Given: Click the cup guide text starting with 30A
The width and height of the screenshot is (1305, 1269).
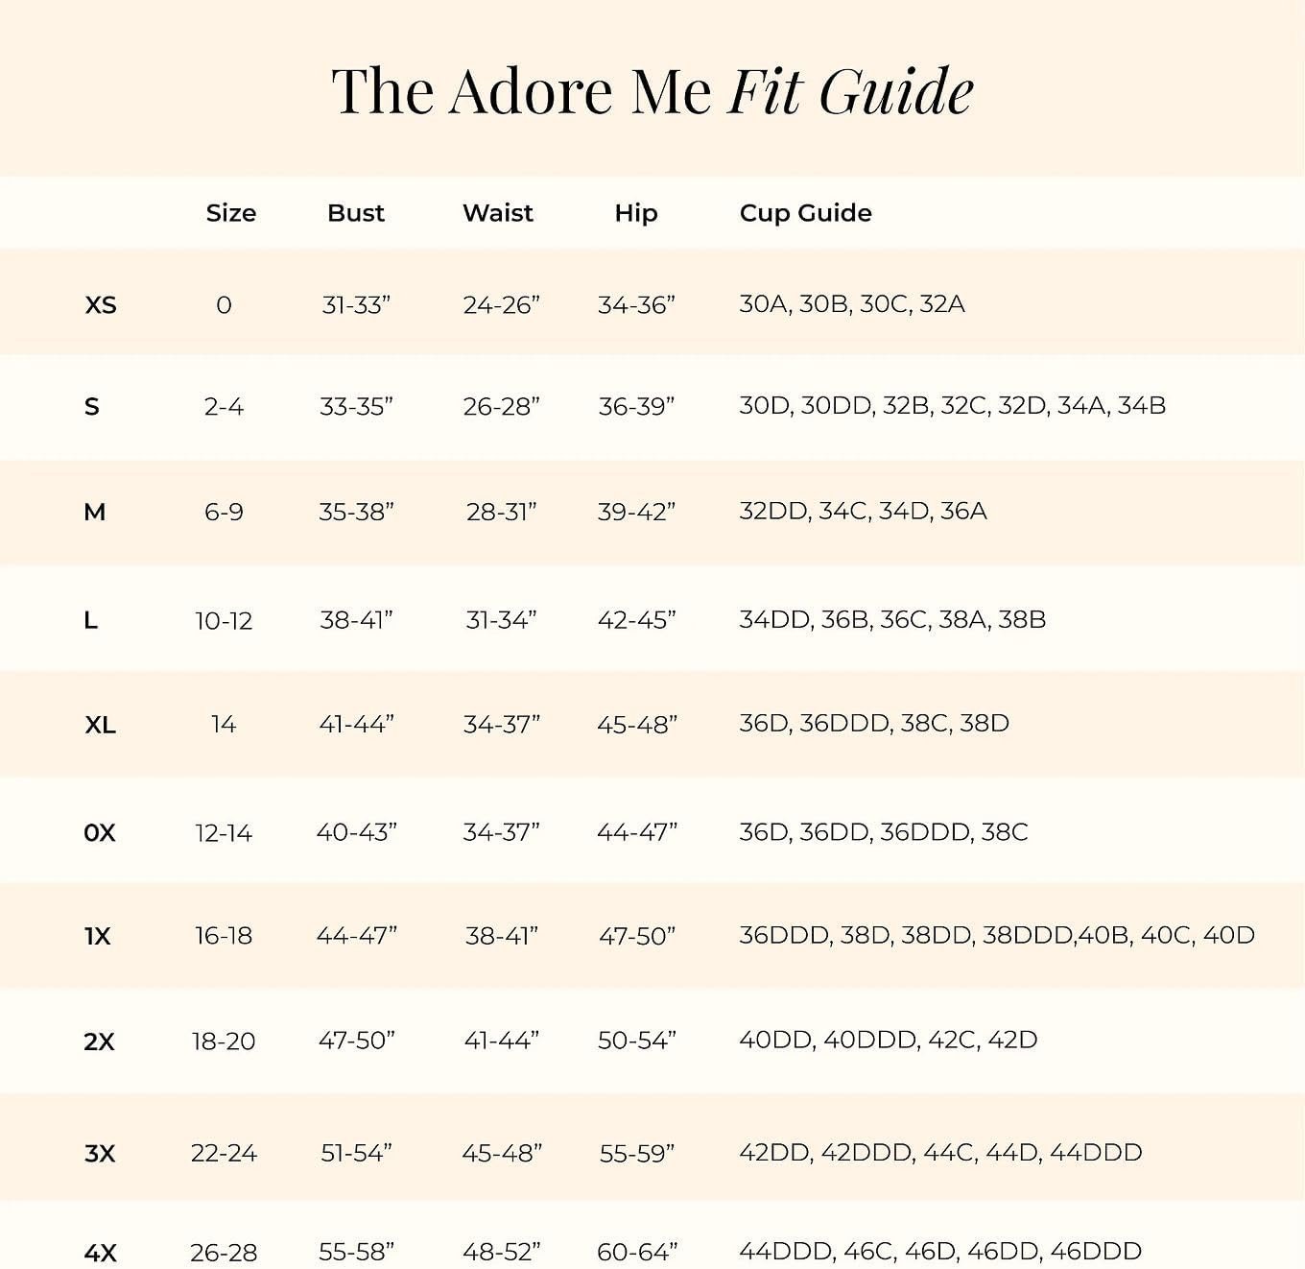Looking at the screenshot, I should (851, 304).
